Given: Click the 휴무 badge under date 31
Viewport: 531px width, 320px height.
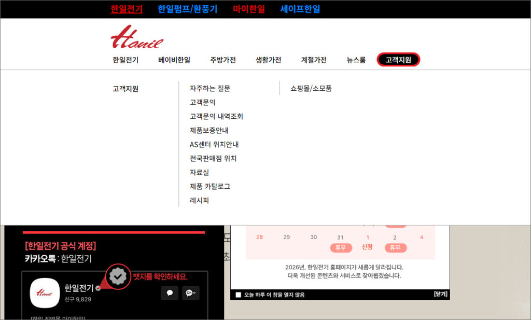Looking at the screenshot, I should [341, 248].
